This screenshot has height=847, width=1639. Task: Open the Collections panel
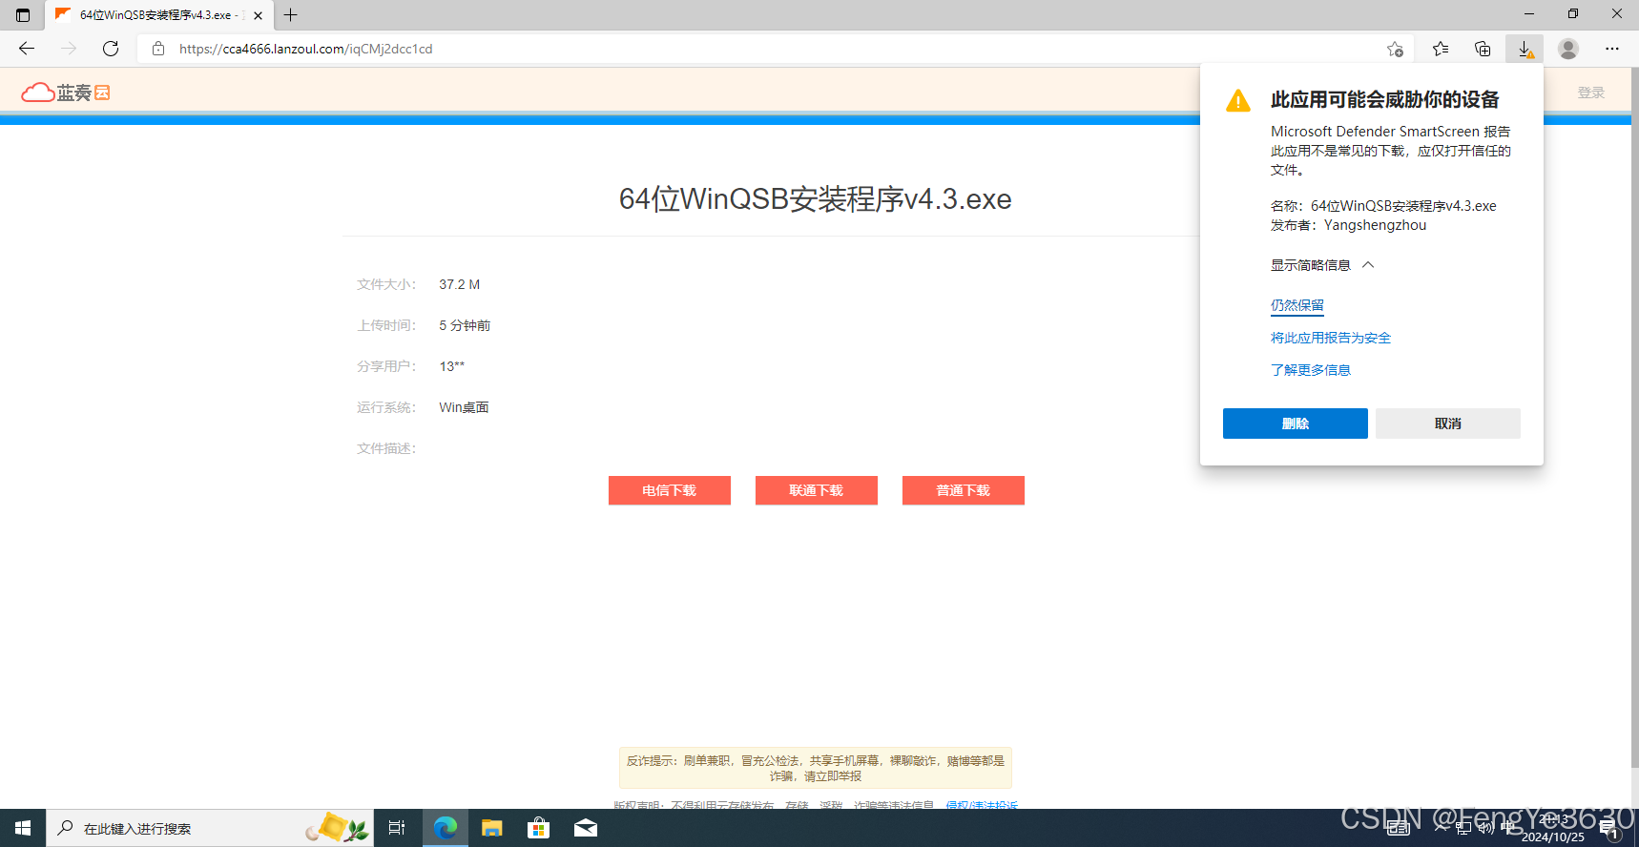(x=1483, y=49)
